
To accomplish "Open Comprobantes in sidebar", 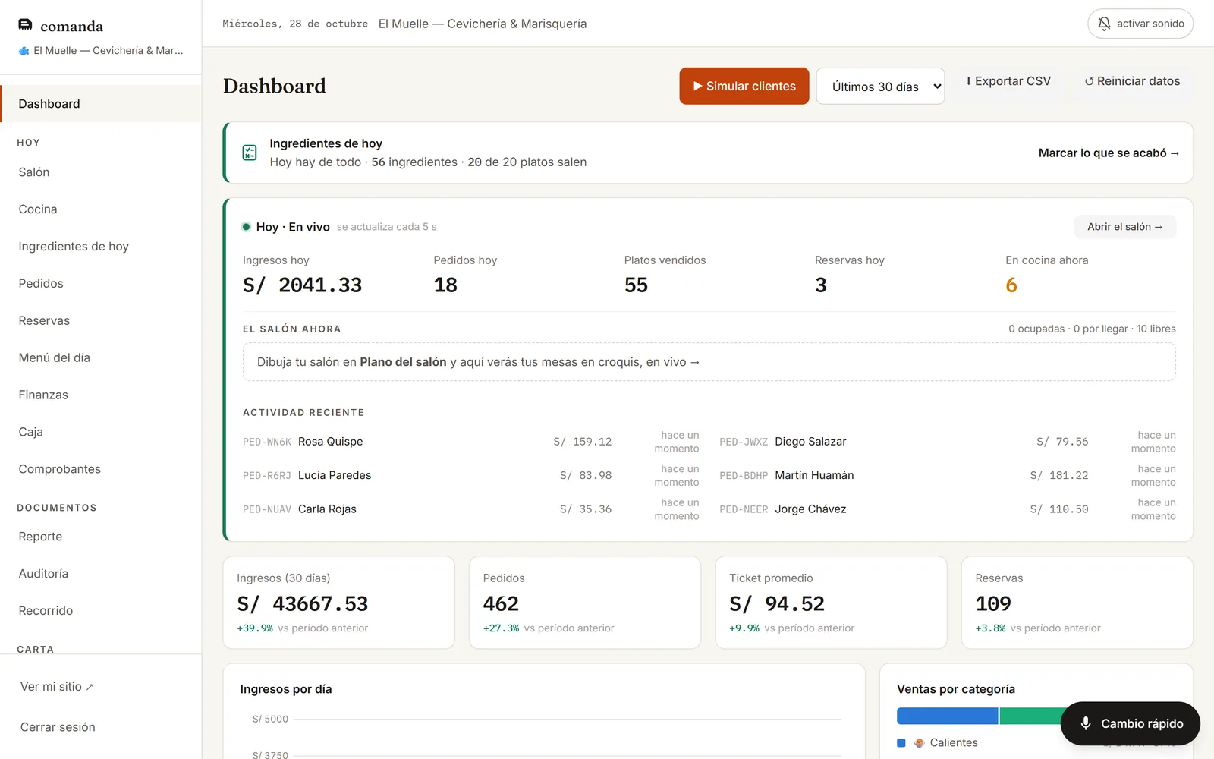I will tap(101, 470).
